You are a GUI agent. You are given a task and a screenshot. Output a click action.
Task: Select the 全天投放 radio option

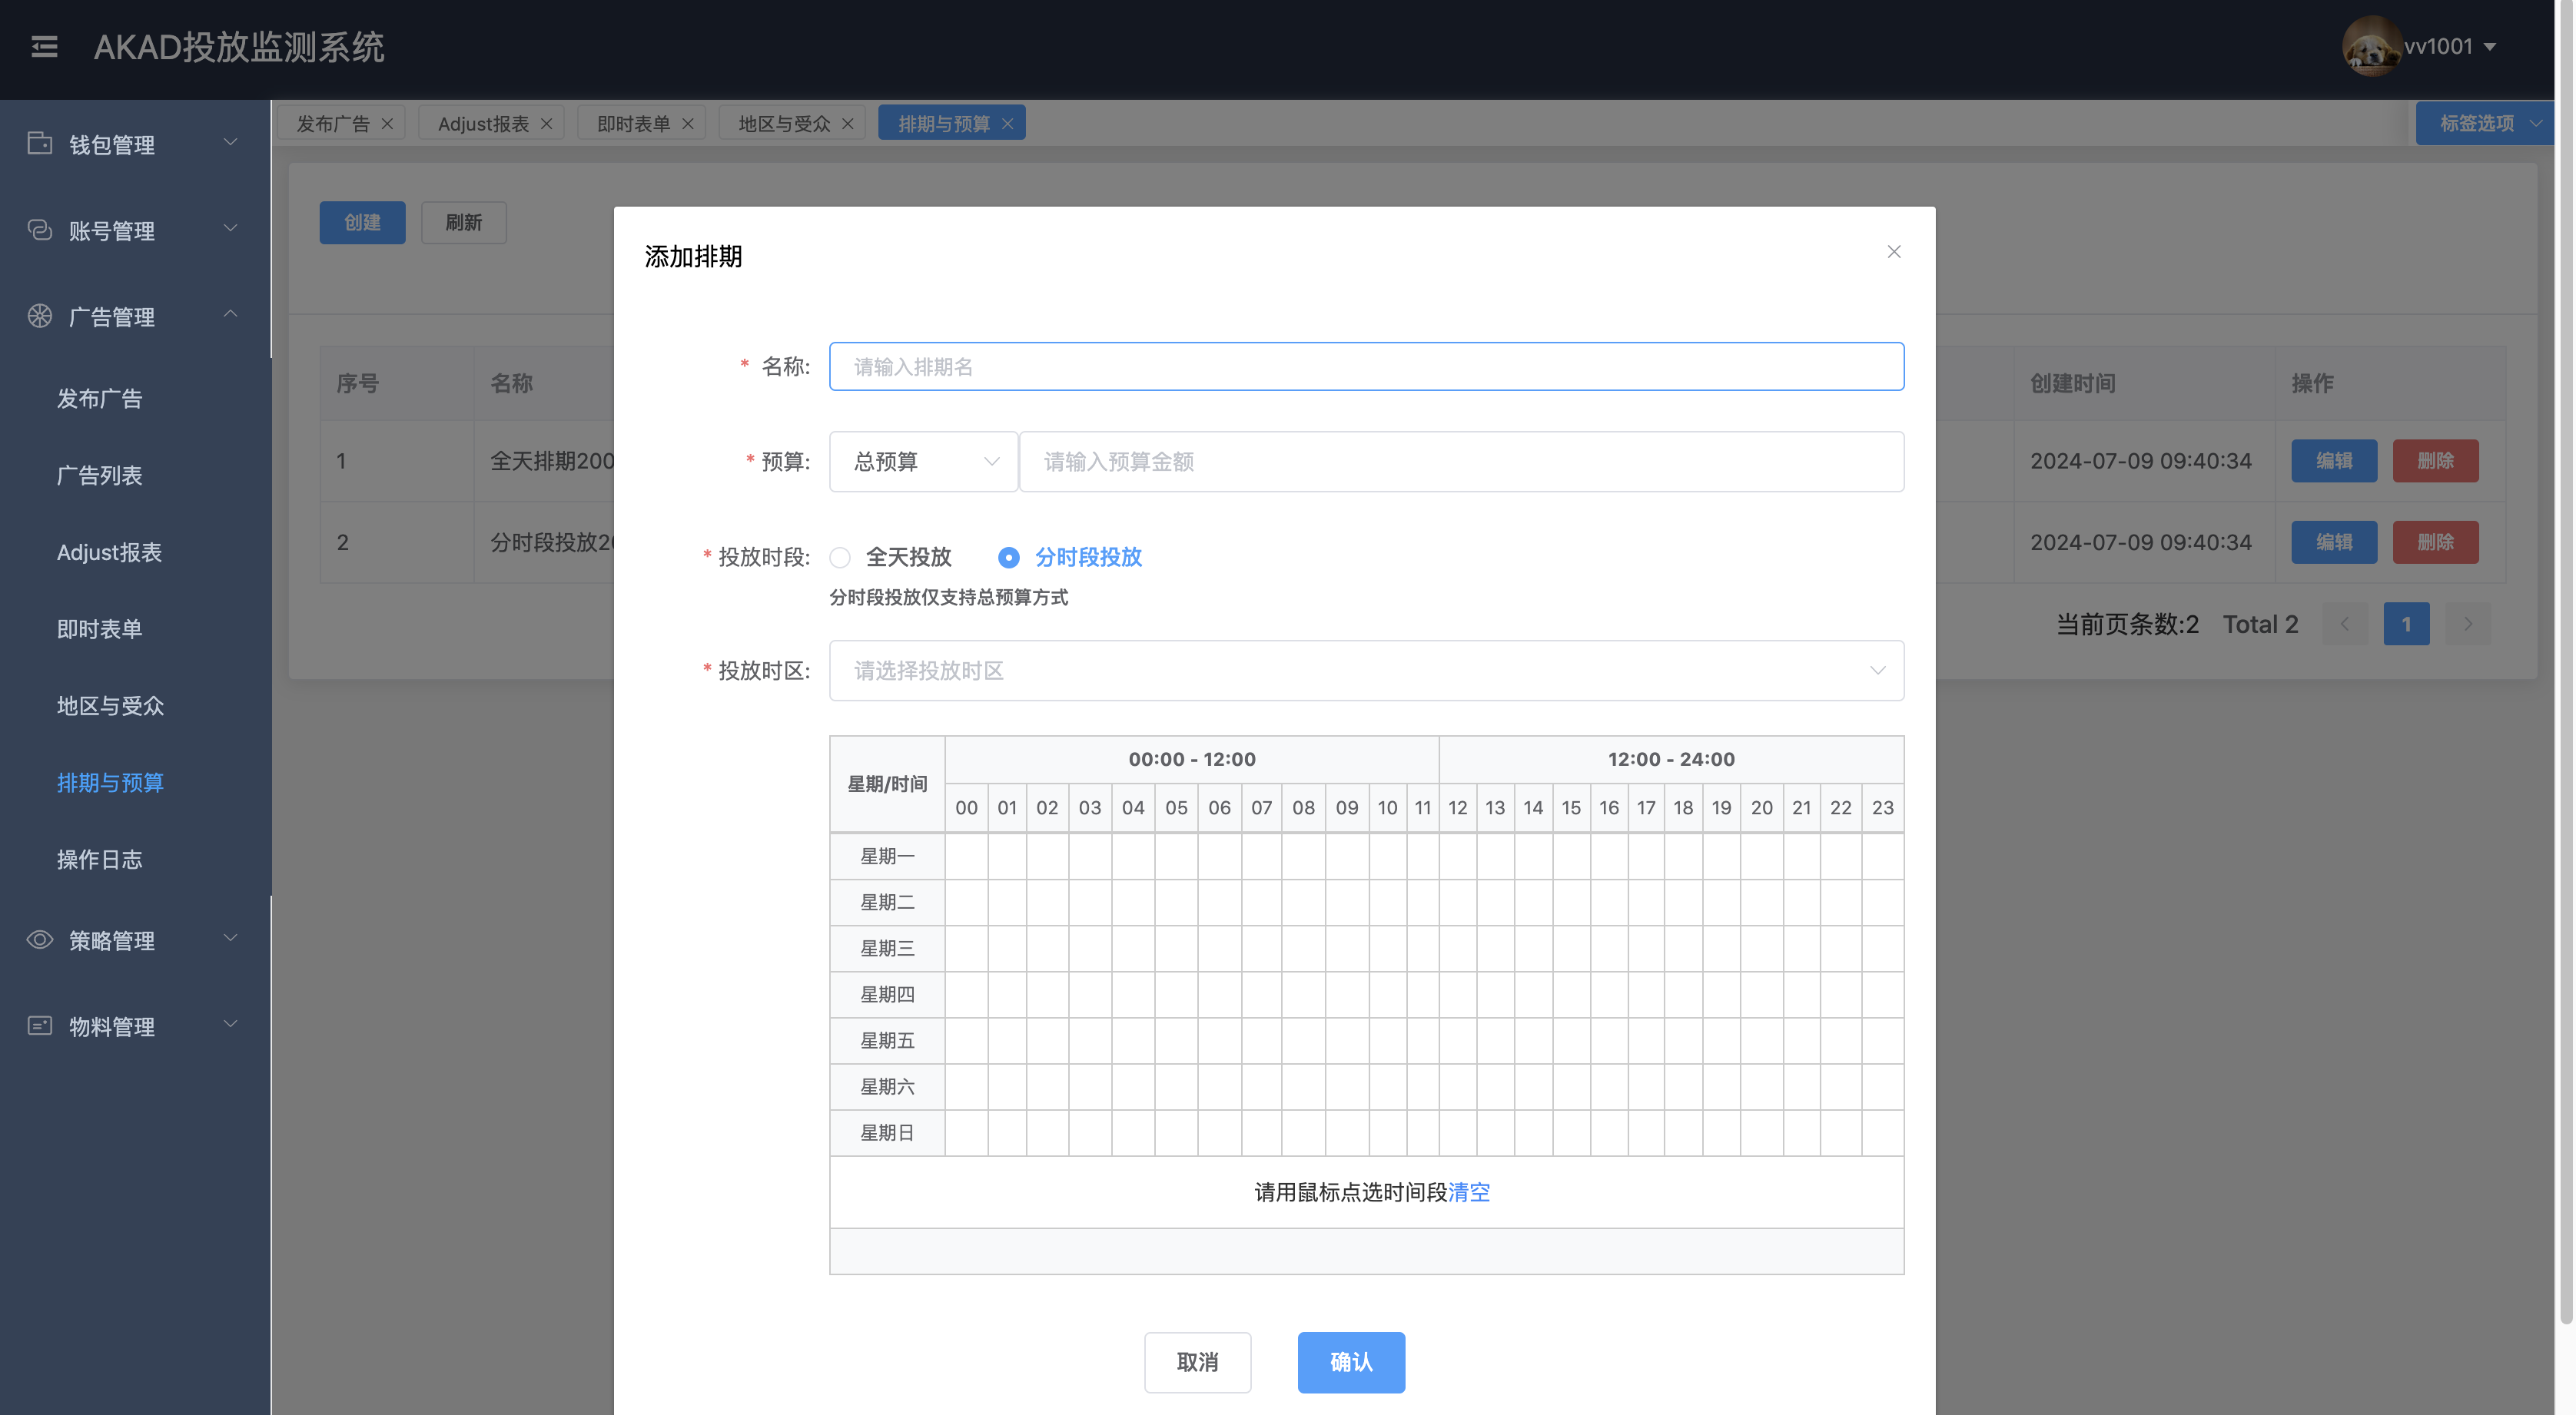840,558
